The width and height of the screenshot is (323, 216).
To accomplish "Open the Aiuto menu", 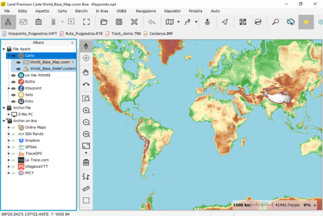I will [215, 11].
